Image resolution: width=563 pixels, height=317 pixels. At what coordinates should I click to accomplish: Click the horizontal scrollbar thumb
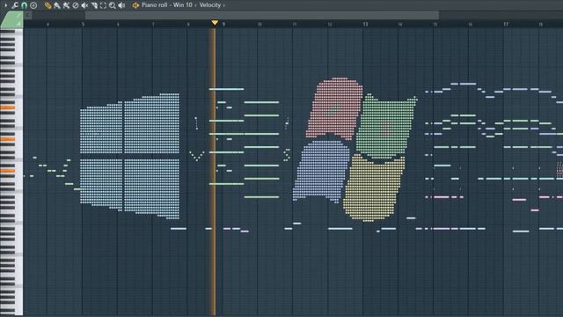[262, 15]
